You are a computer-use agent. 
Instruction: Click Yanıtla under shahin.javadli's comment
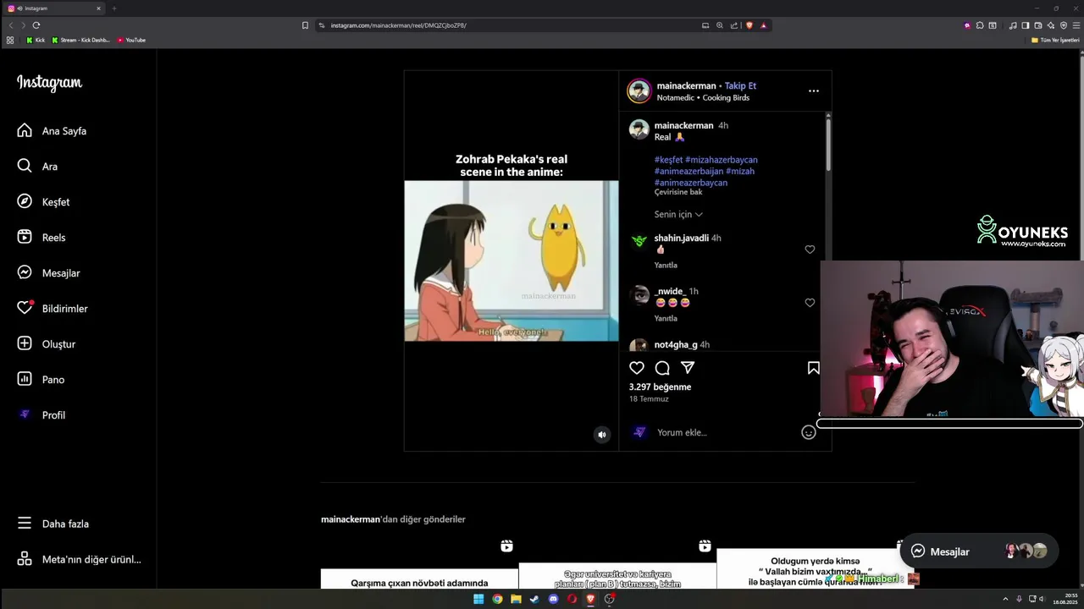point(666,266)
